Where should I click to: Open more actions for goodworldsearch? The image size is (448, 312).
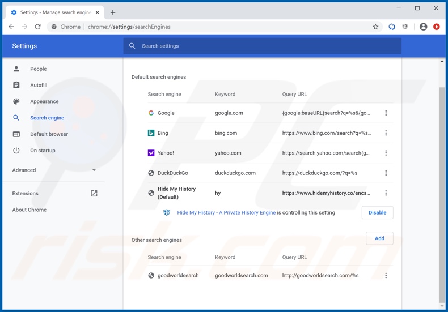coord(386,276)
